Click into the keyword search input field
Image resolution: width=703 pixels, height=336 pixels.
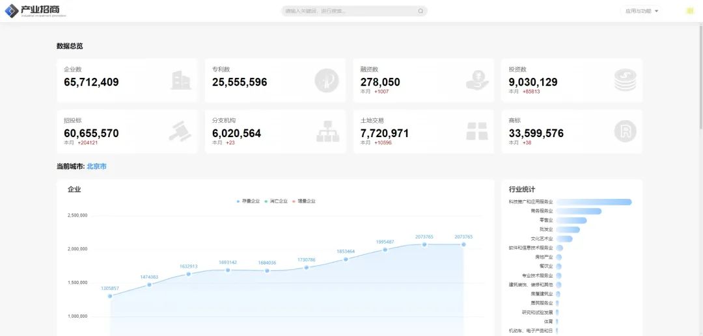point(348,11)
